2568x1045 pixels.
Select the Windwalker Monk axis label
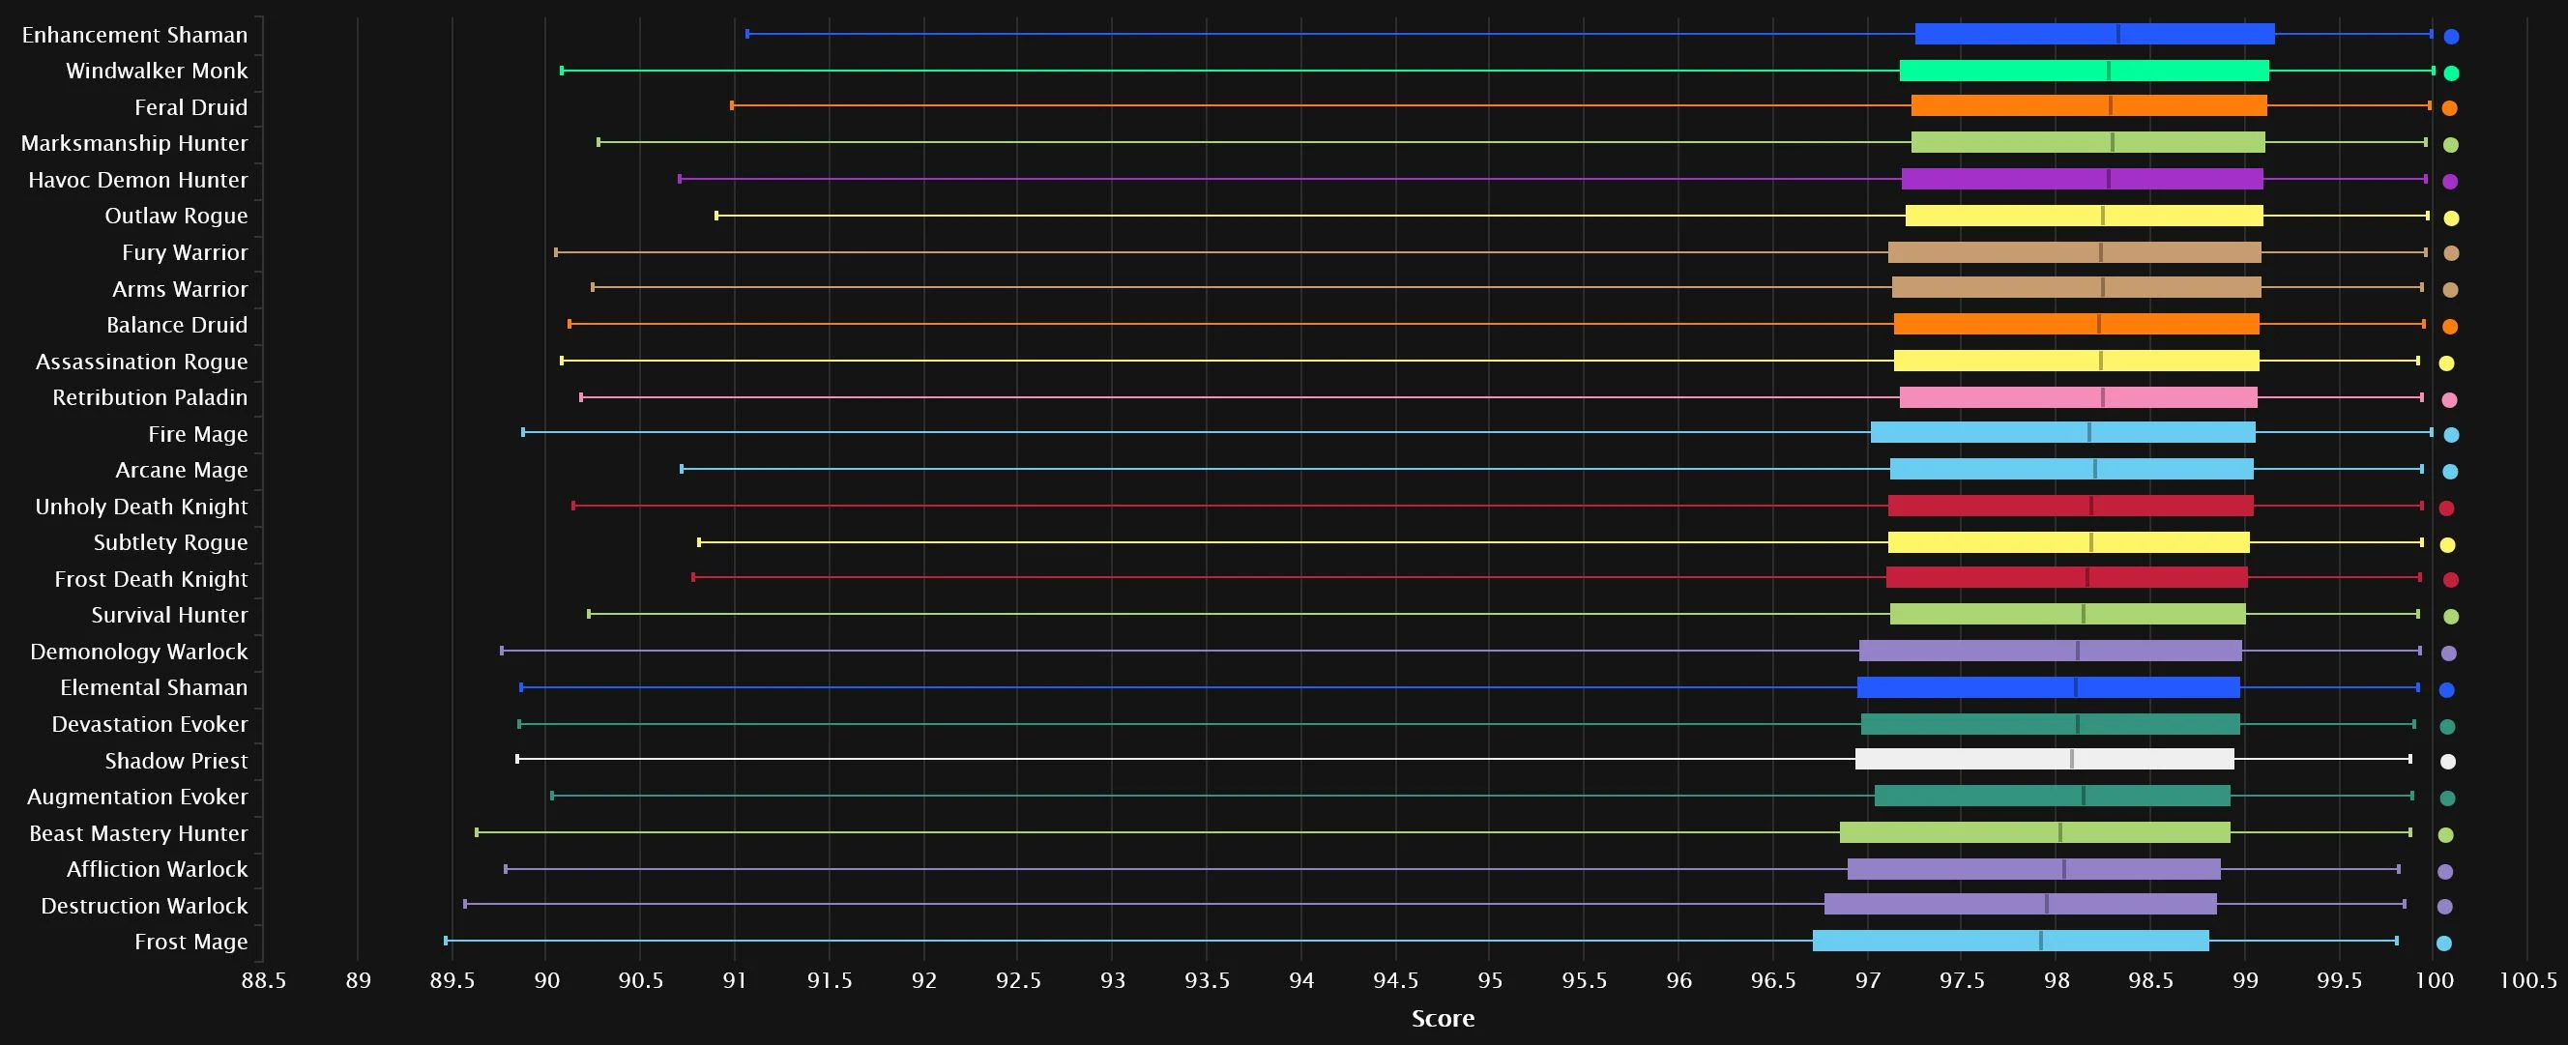tap(157, 71)
